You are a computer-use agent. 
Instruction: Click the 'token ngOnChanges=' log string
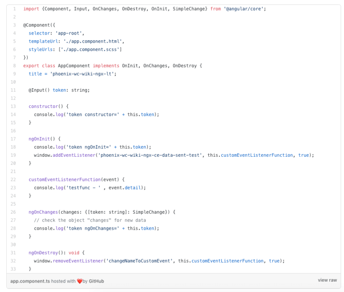(92, 228)
